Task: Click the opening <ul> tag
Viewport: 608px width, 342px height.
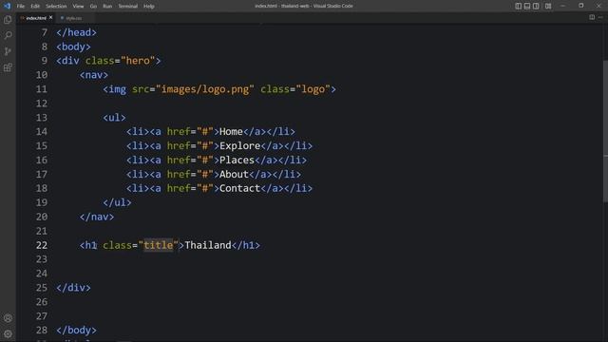Action: click(114, 118)
